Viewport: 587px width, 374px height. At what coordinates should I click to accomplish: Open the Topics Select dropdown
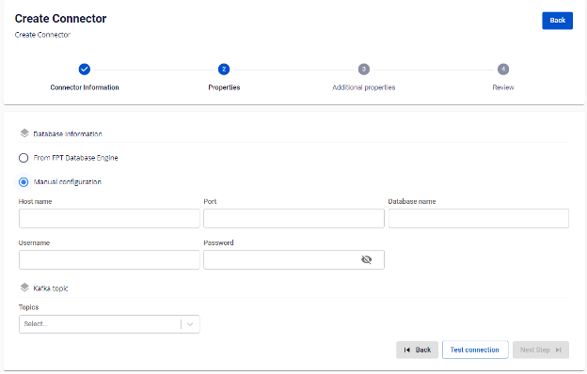pos(109,324)
